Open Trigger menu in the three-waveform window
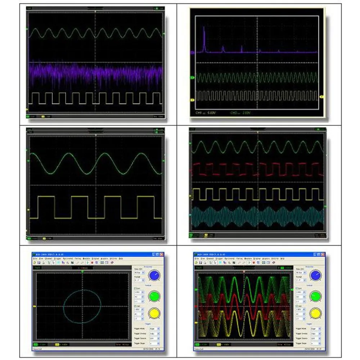This screenshot has height=360, width=360. [219, 258]
